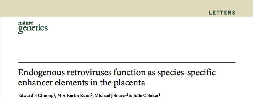The image size is (253, 100).
Task: Open affiliation superscript 2 after Soares
Action: [127, 95]
